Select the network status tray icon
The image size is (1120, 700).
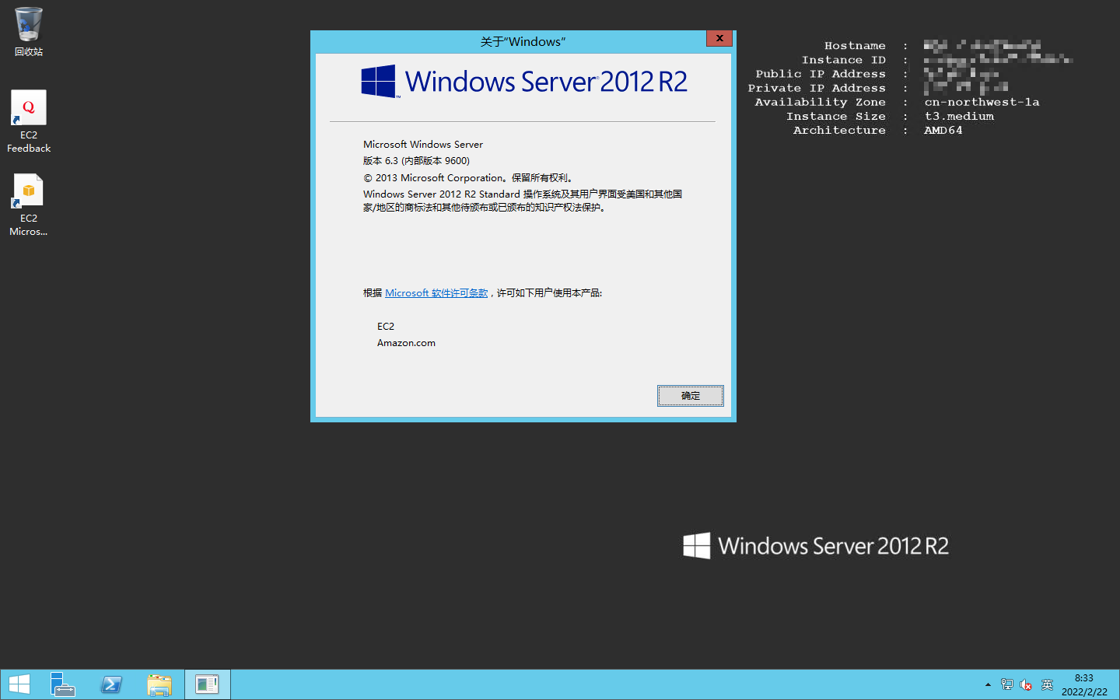tap(1006, 684)
